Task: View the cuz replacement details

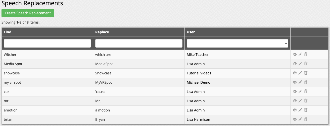Action: pos(295,91)
